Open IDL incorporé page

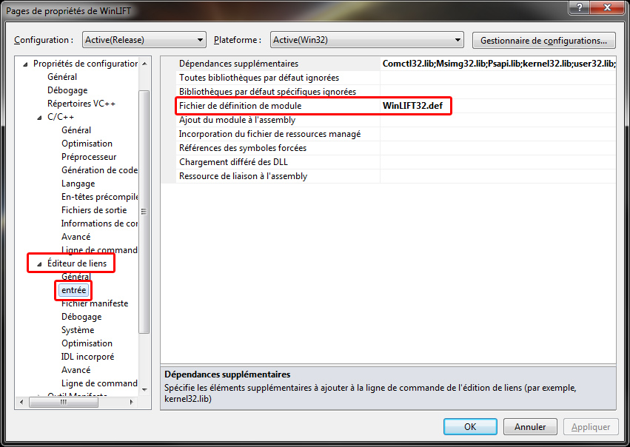pyautogui.click(x=87, y=356)
